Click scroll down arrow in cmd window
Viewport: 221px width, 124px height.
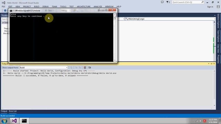115,60
